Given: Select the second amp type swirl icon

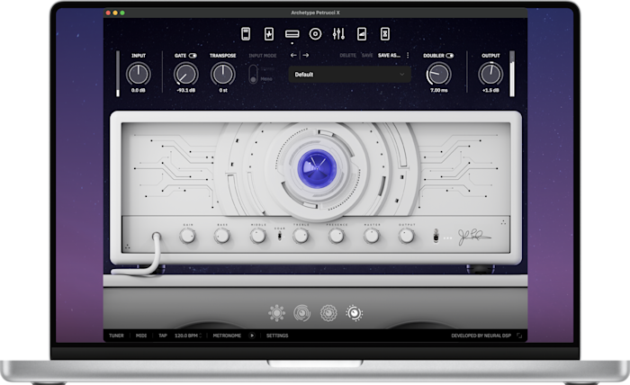Looking at the screenshot, I should click(x=302, y=313).
